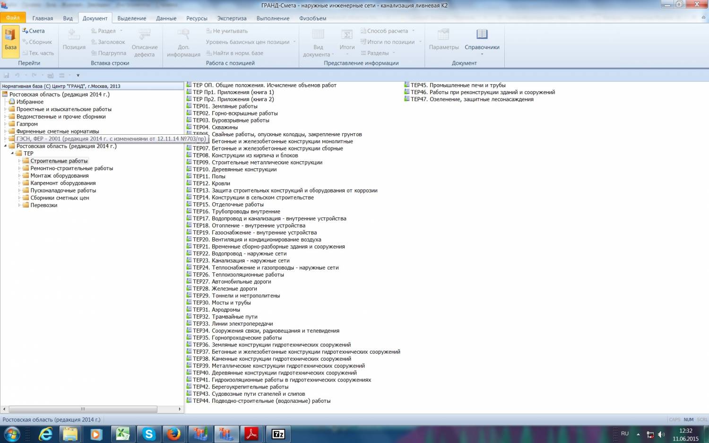Insert a Заголовок row
This screenshot has width=709, height=443.
[108, 42]
